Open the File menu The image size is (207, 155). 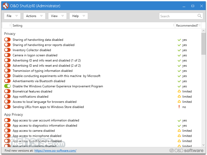12,16
